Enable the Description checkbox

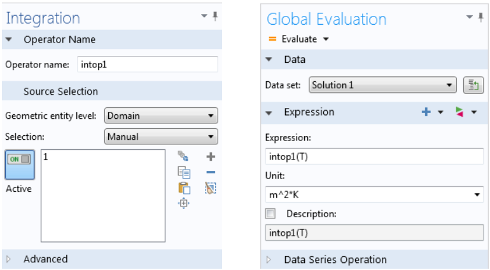click(x=271, y=213)
